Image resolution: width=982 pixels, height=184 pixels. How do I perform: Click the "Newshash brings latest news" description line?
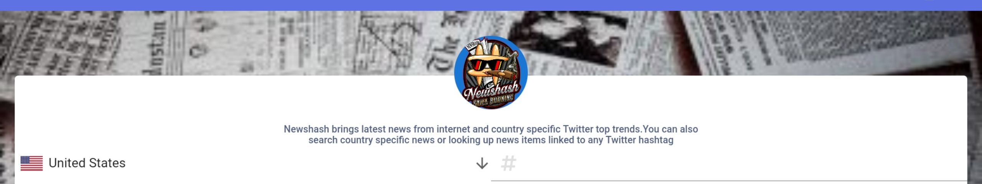(491, 129)
